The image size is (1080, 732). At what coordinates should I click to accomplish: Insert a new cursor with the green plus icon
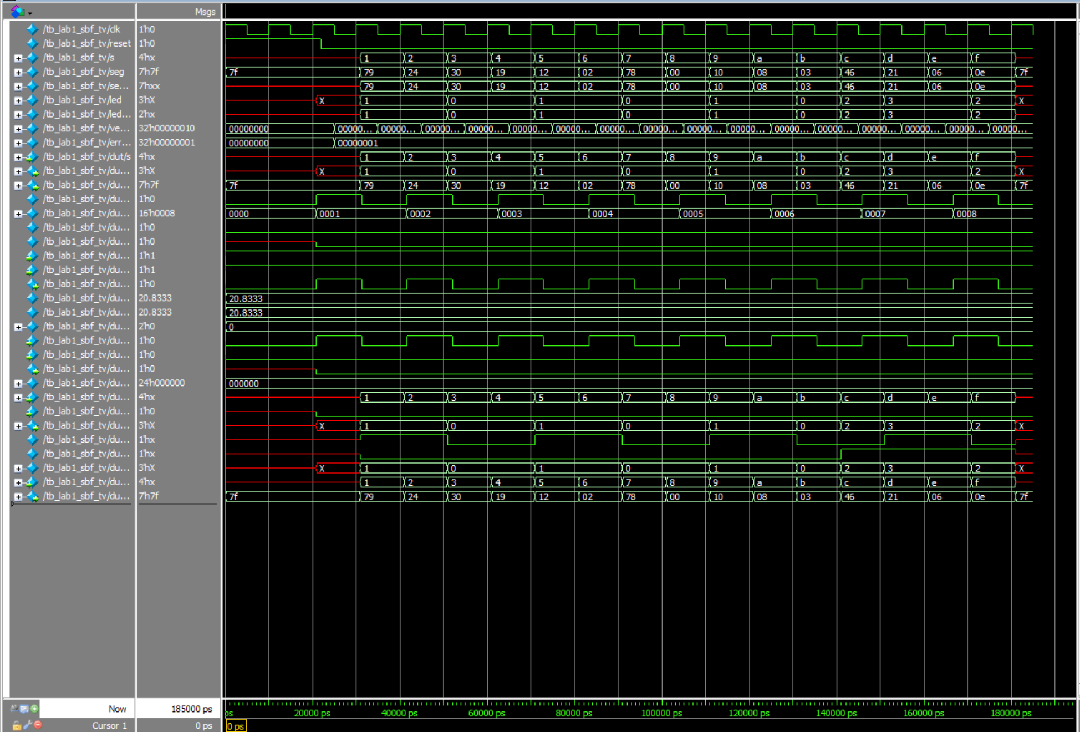34,708
